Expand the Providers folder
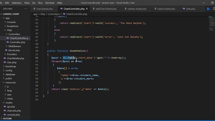 pyautogui.click(x=12, y=54)
